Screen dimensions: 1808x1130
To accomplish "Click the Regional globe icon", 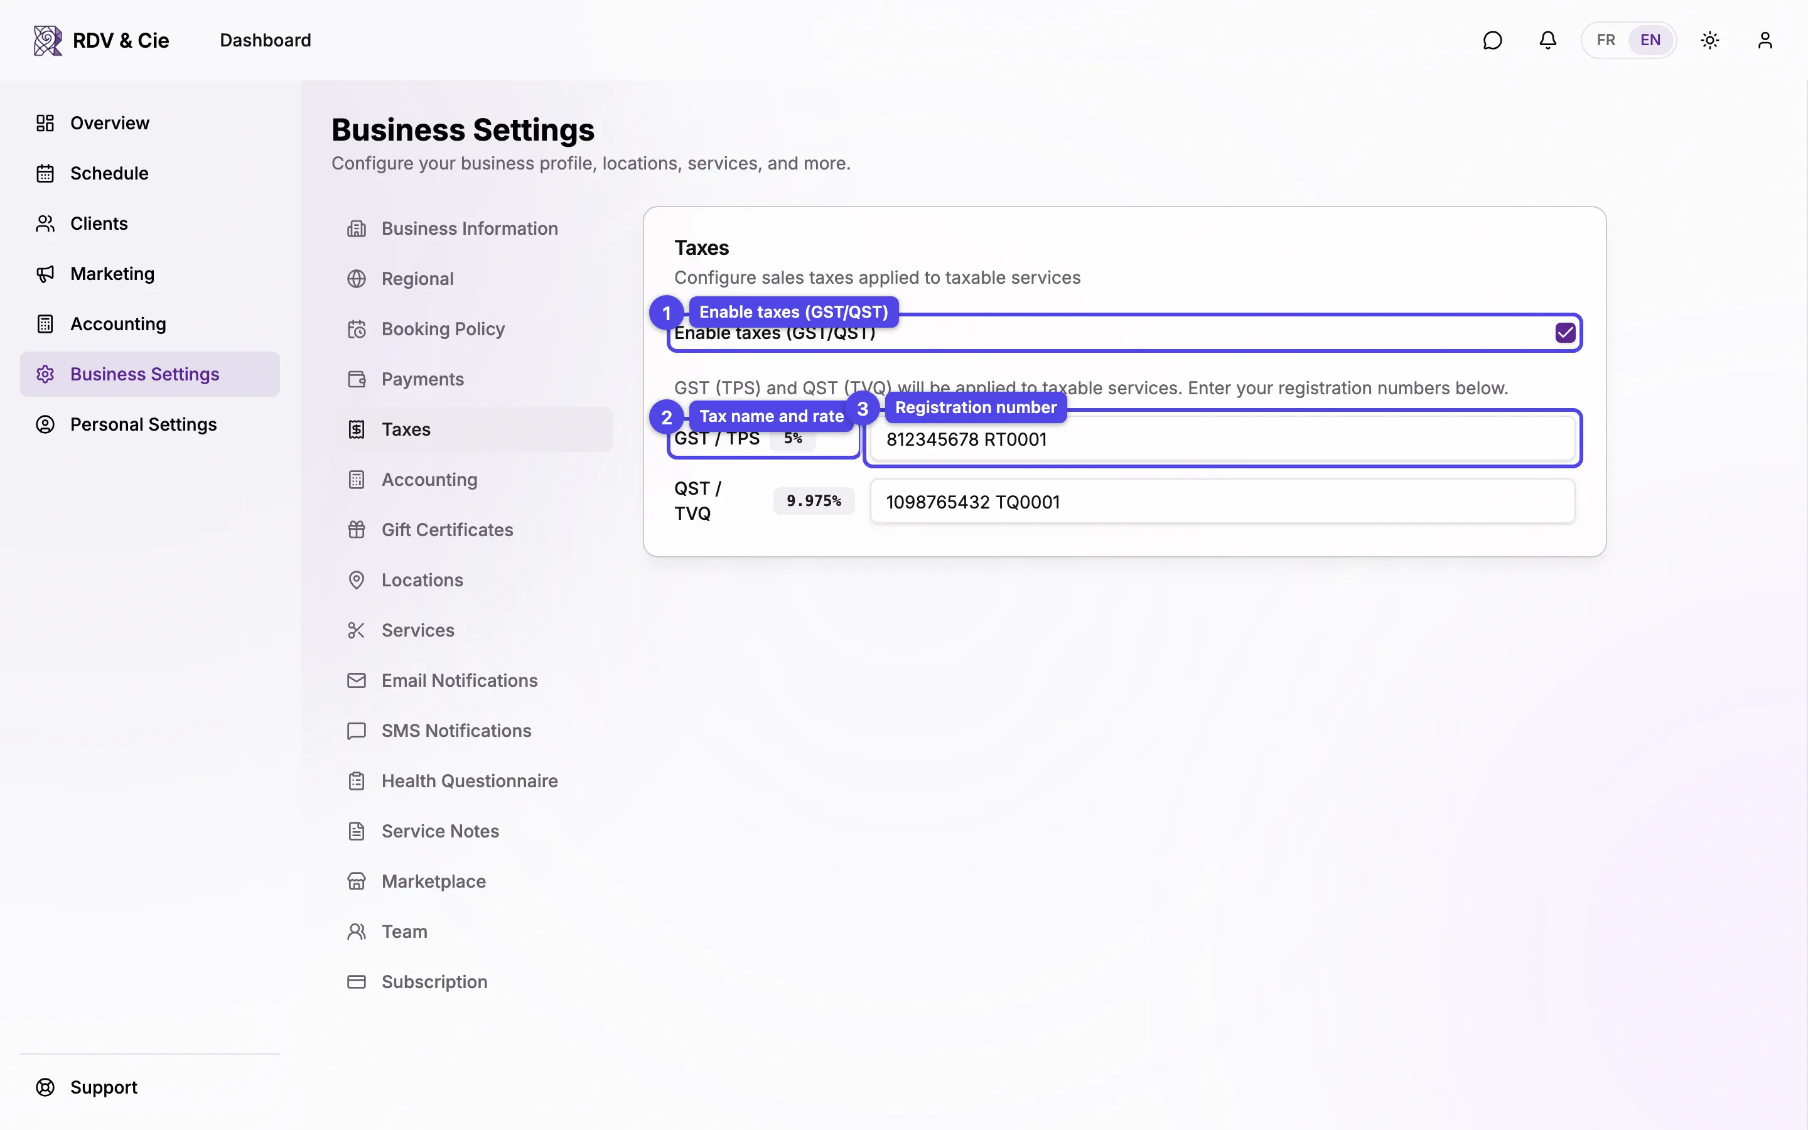I will [x=357, y=279].
